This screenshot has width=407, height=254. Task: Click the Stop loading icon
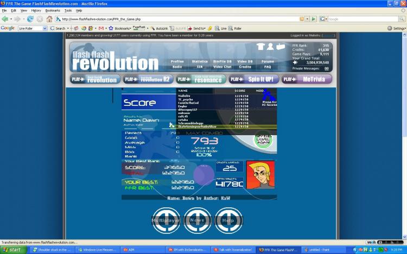pos(40,19)
